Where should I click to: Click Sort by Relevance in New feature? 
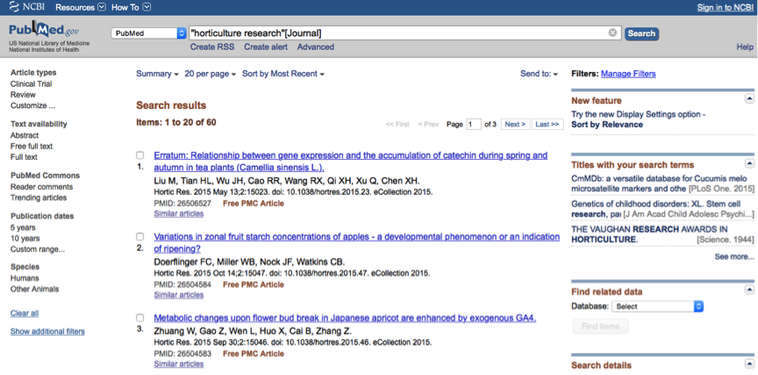pos(607,125)
